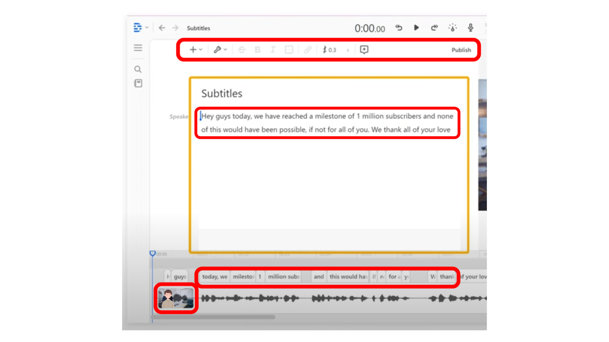The image size is (609, 342).
Task: Attach a file with the paperclip icon
Action: [308, 49]
